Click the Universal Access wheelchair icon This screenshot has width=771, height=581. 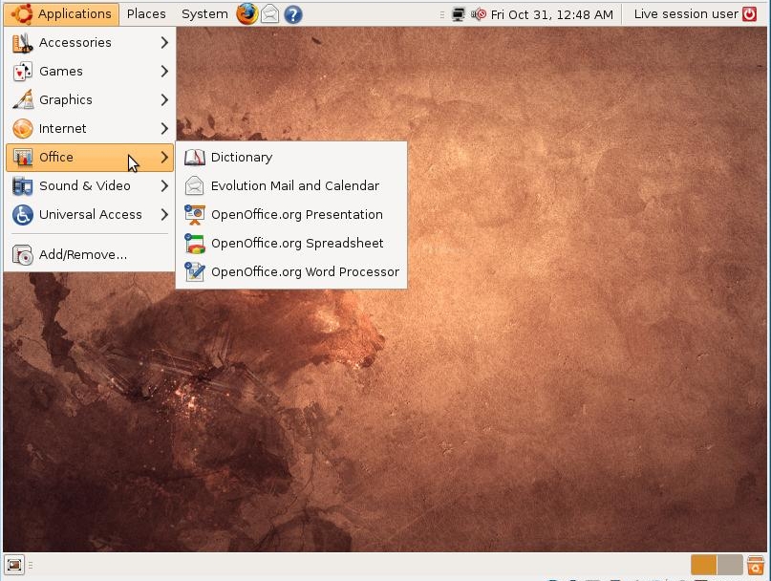point(23,215)
